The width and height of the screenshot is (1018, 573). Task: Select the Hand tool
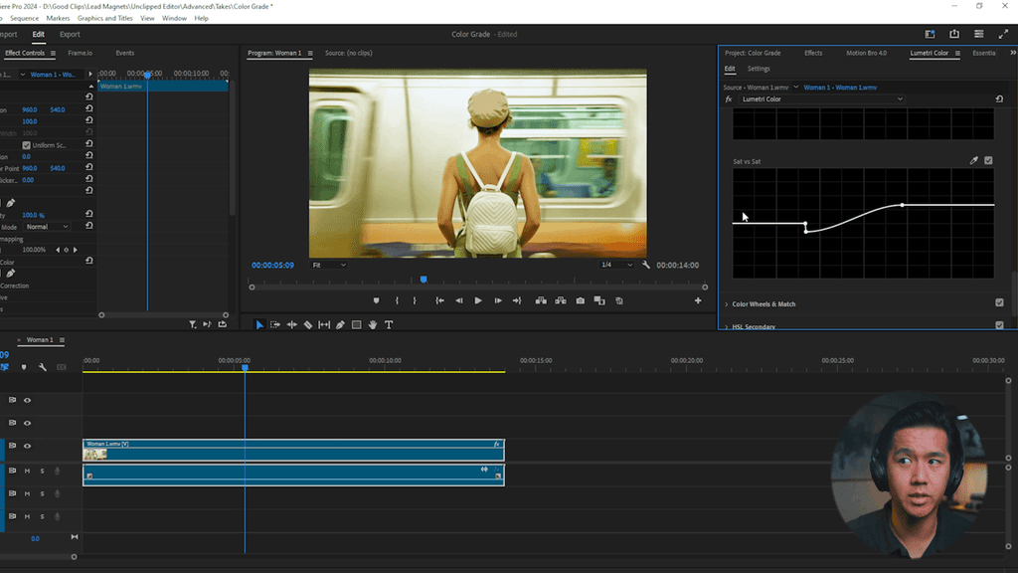point(373,324)
